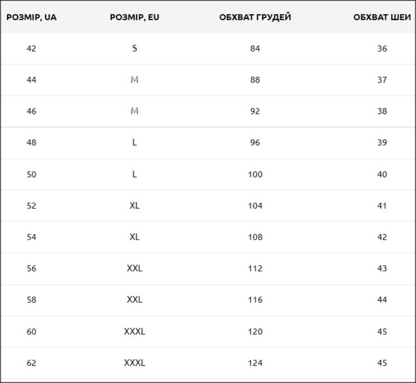This screenshot has height=383, width=416.
Task: Click chest girth value 108
Action: [x=255, y=237]
